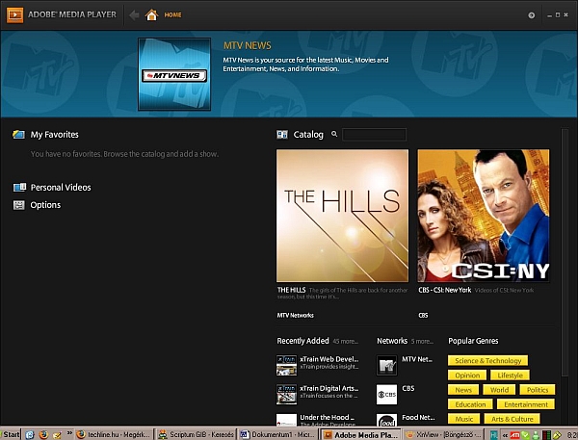Open Personal Videos
Image resolution: width=578 pixels, height=440 pixels.
pos(61,187)
